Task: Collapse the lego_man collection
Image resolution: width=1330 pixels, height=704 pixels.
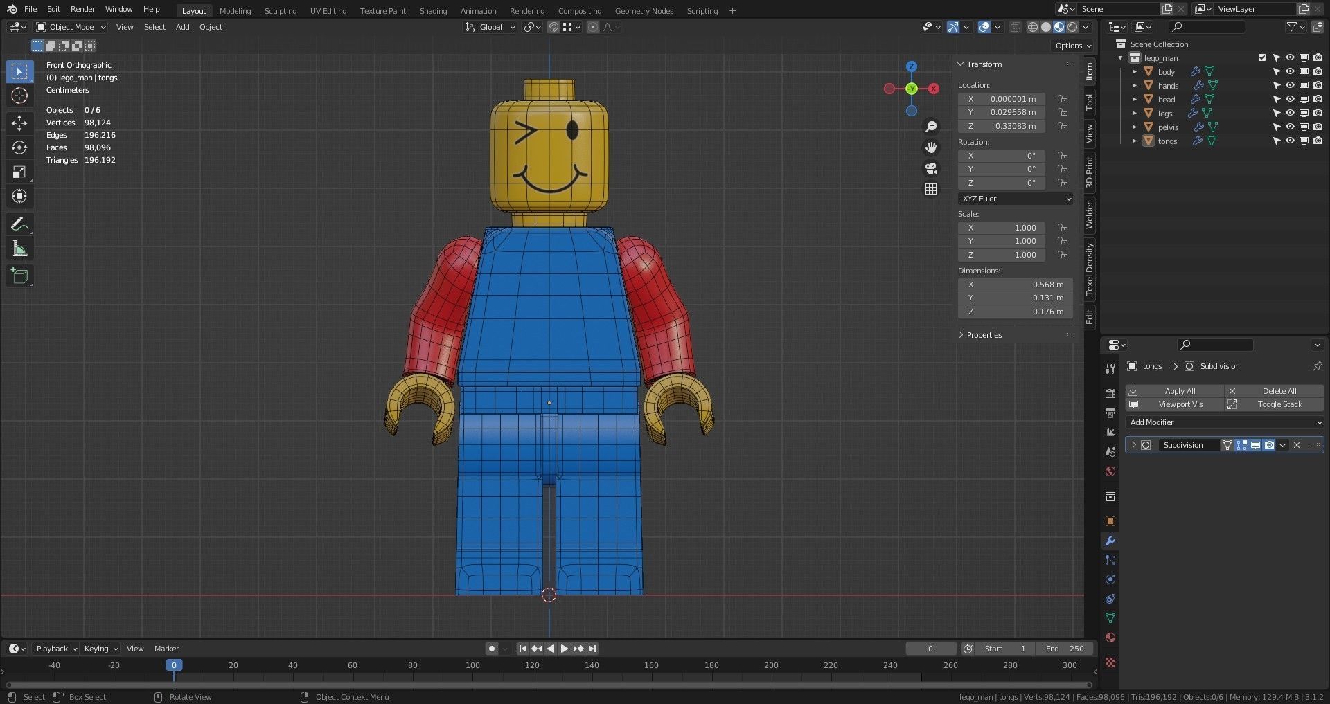Action: [x=1121, y=58]
